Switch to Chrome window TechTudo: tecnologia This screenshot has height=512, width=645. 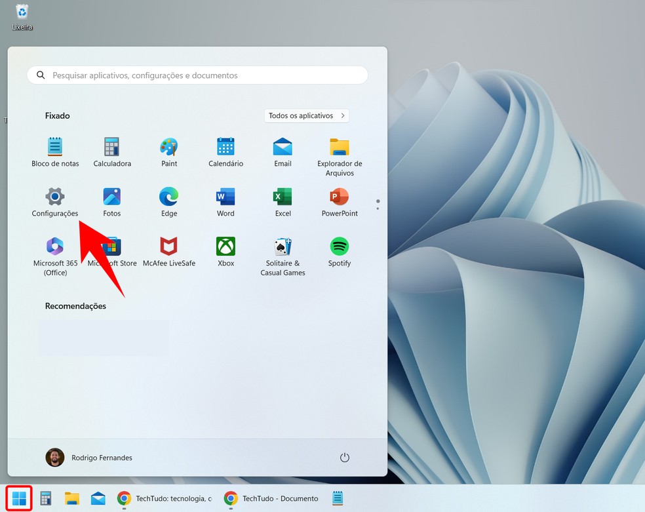pos(165,498)
